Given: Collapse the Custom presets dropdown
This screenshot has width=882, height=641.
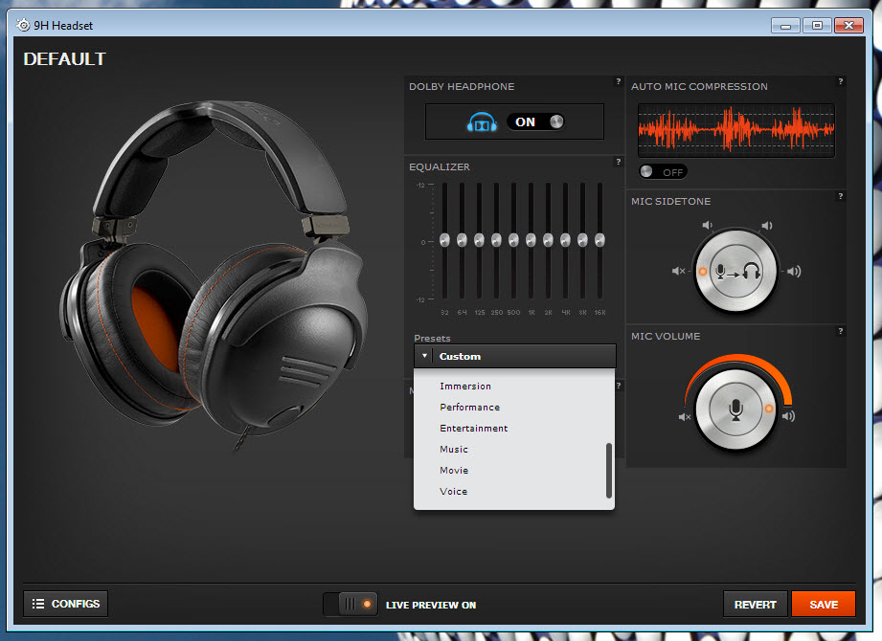Looking at the screenshot, I should click(x=514, y=356).
